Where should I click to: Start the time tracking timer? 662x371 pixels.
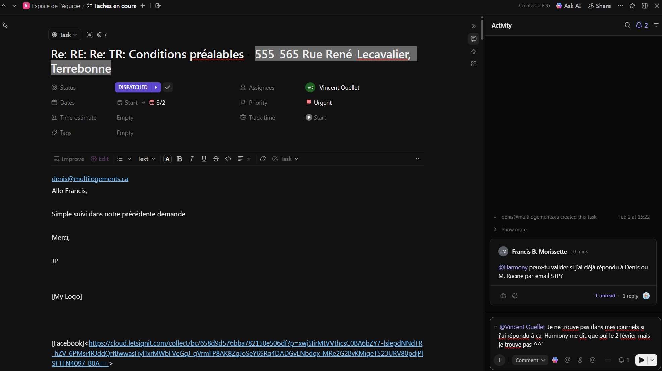coord(309,118)
